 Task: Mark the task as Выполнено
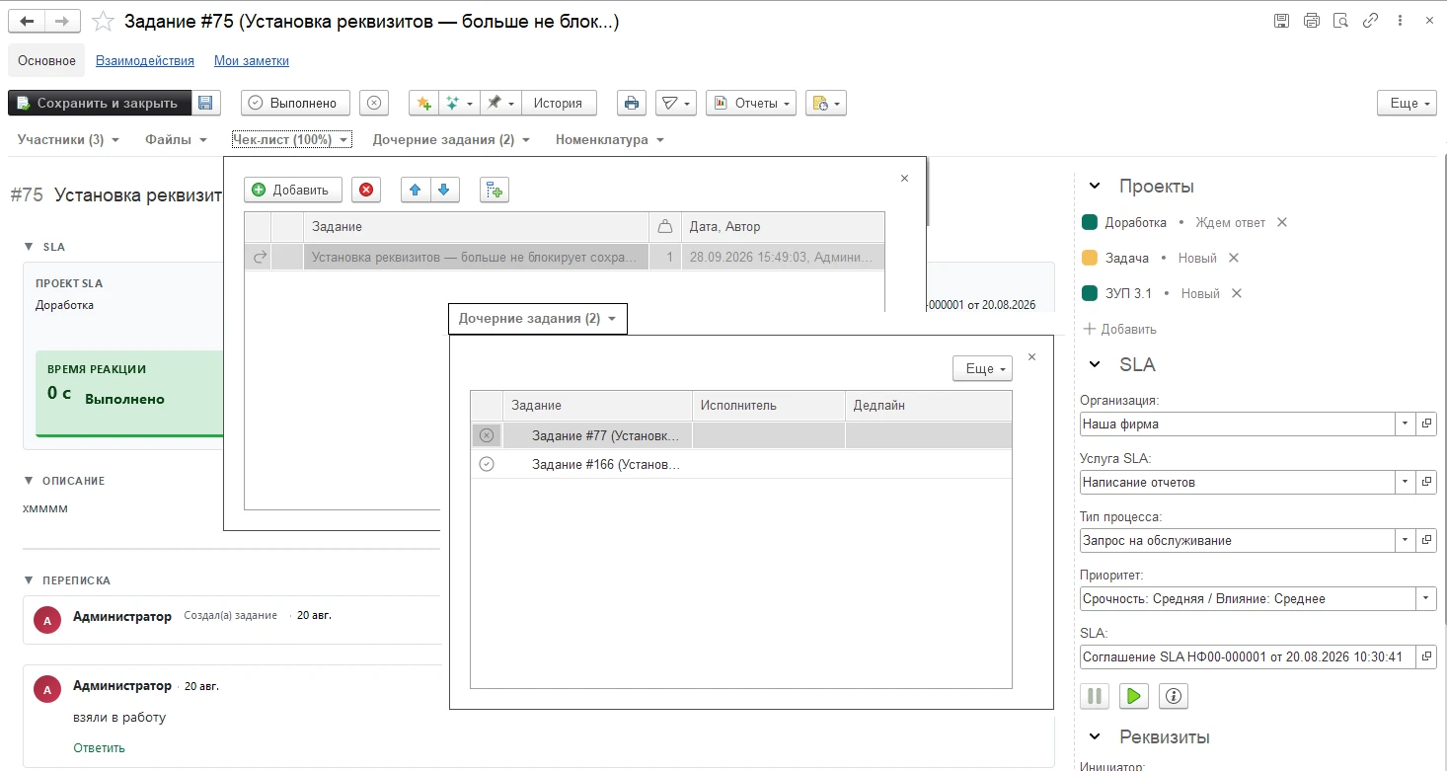coord(295,103)
